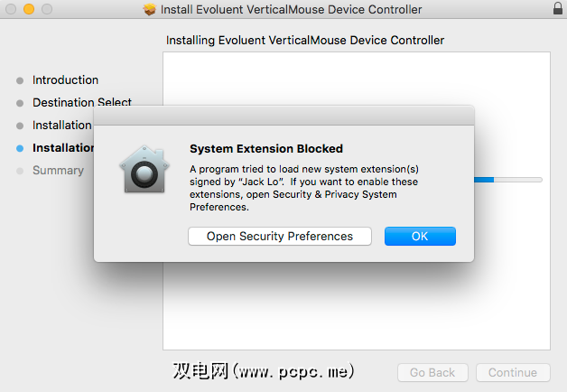The width and height of the screenshot is (567, 392).
Task: Select the Destination Select step
Action: [x=81, y=103]
